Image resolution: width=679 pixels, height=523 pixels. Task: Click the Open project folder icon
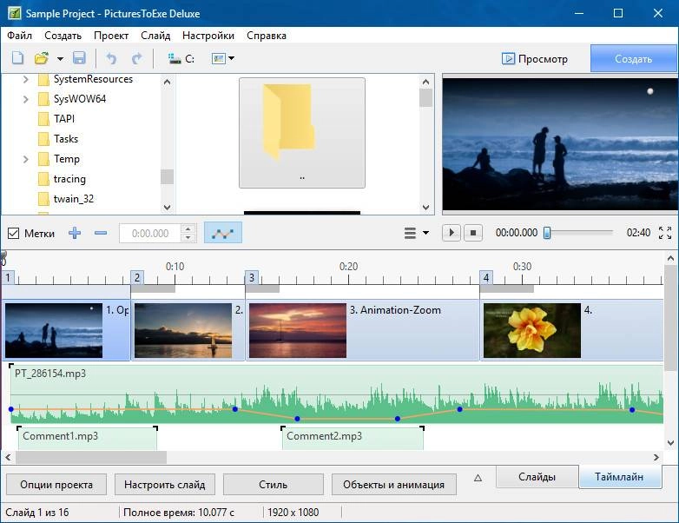pos(42,58)
